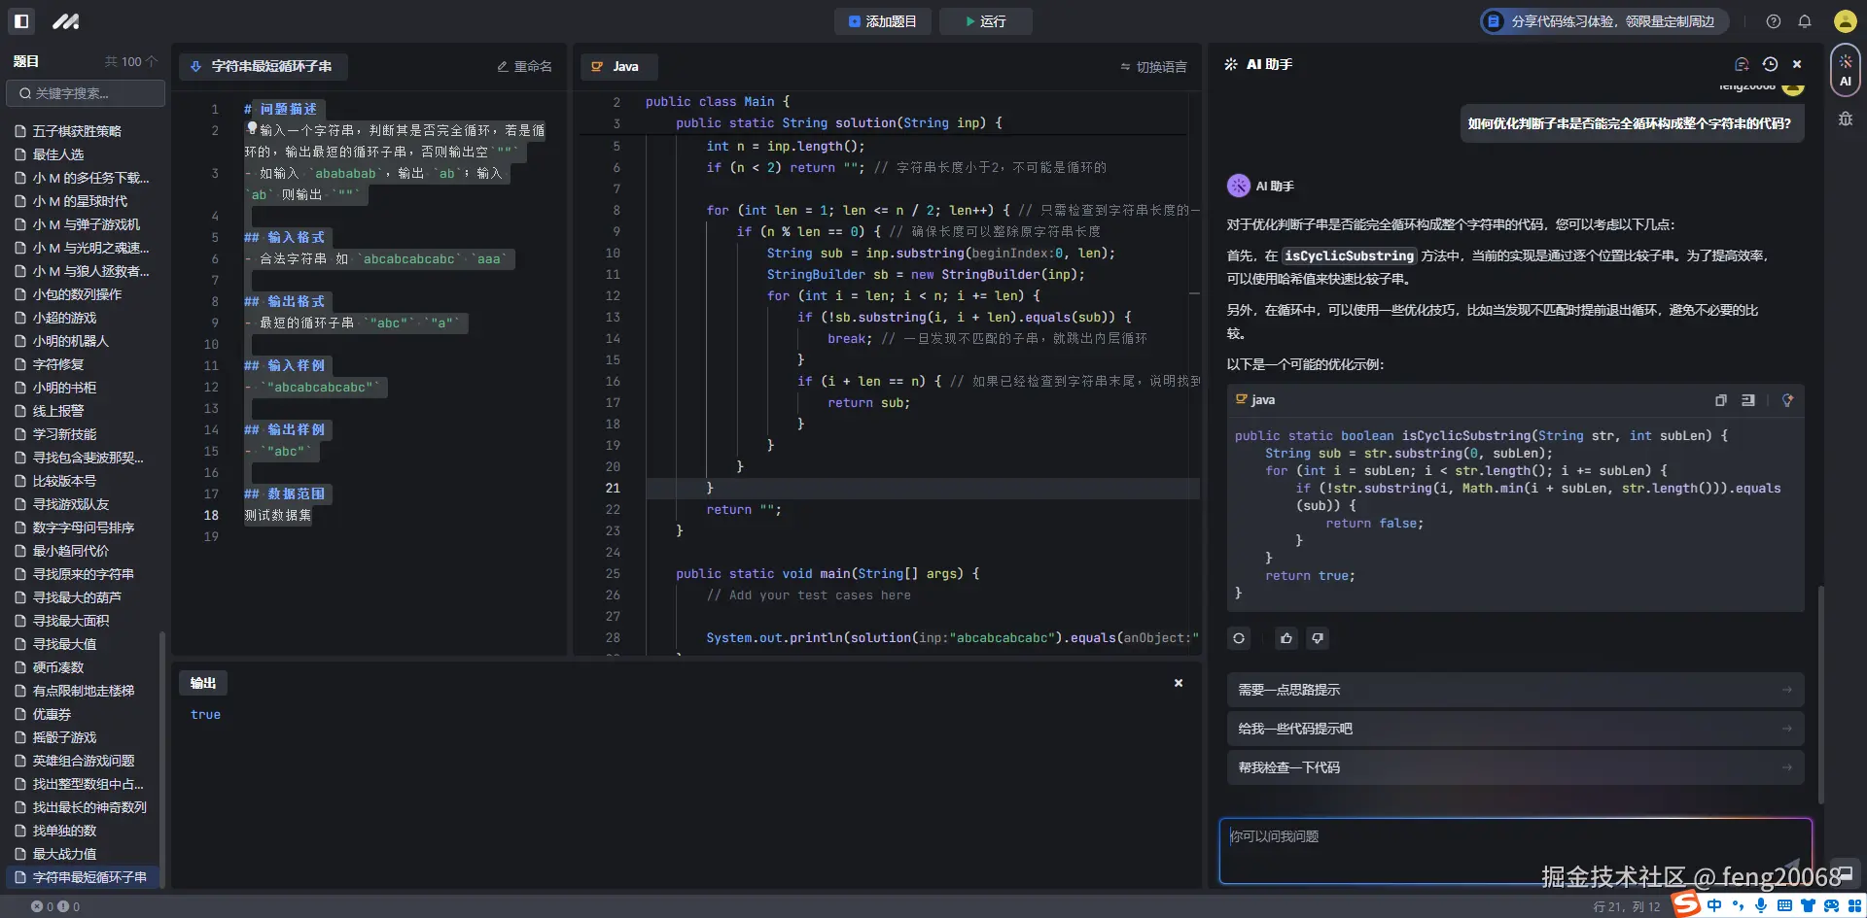Copy the AI suggested Java code
This screenshot has height=918, width=1867.
[1720, 400]
